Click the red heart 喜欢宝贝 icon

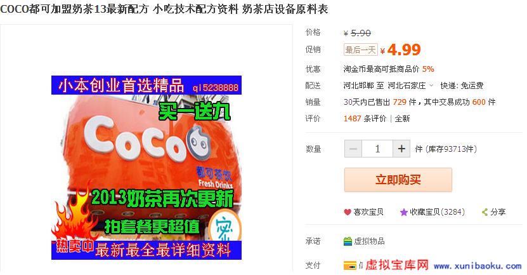tap(347, 212)
